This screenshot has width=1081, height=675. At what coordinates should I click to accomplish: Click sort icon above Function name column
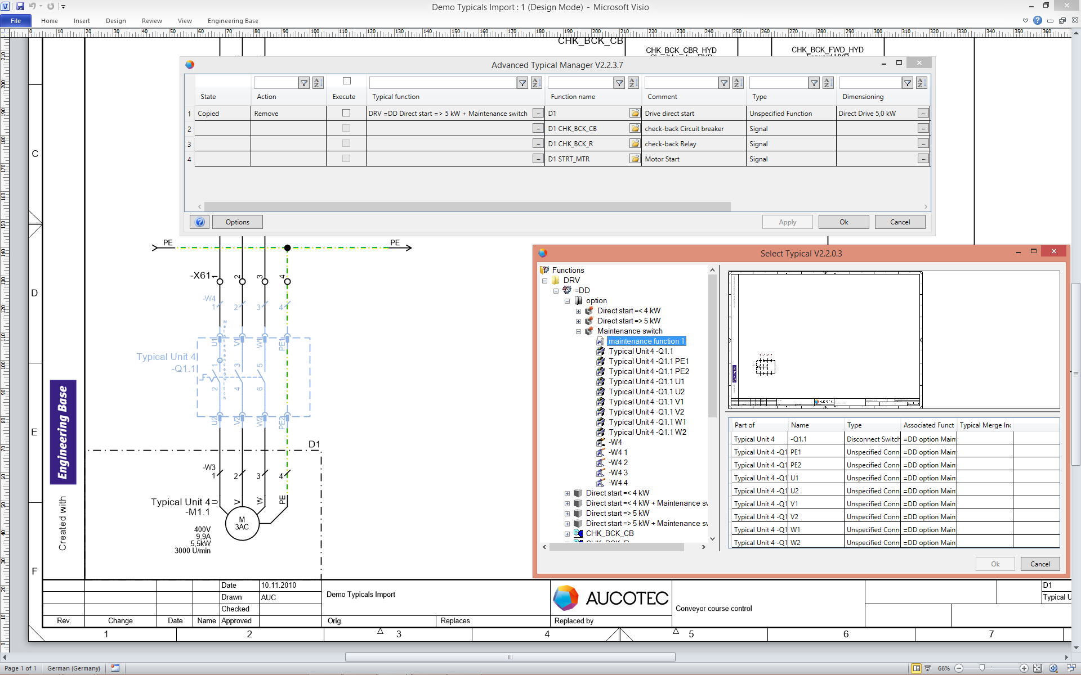click(x=633, y=83)
